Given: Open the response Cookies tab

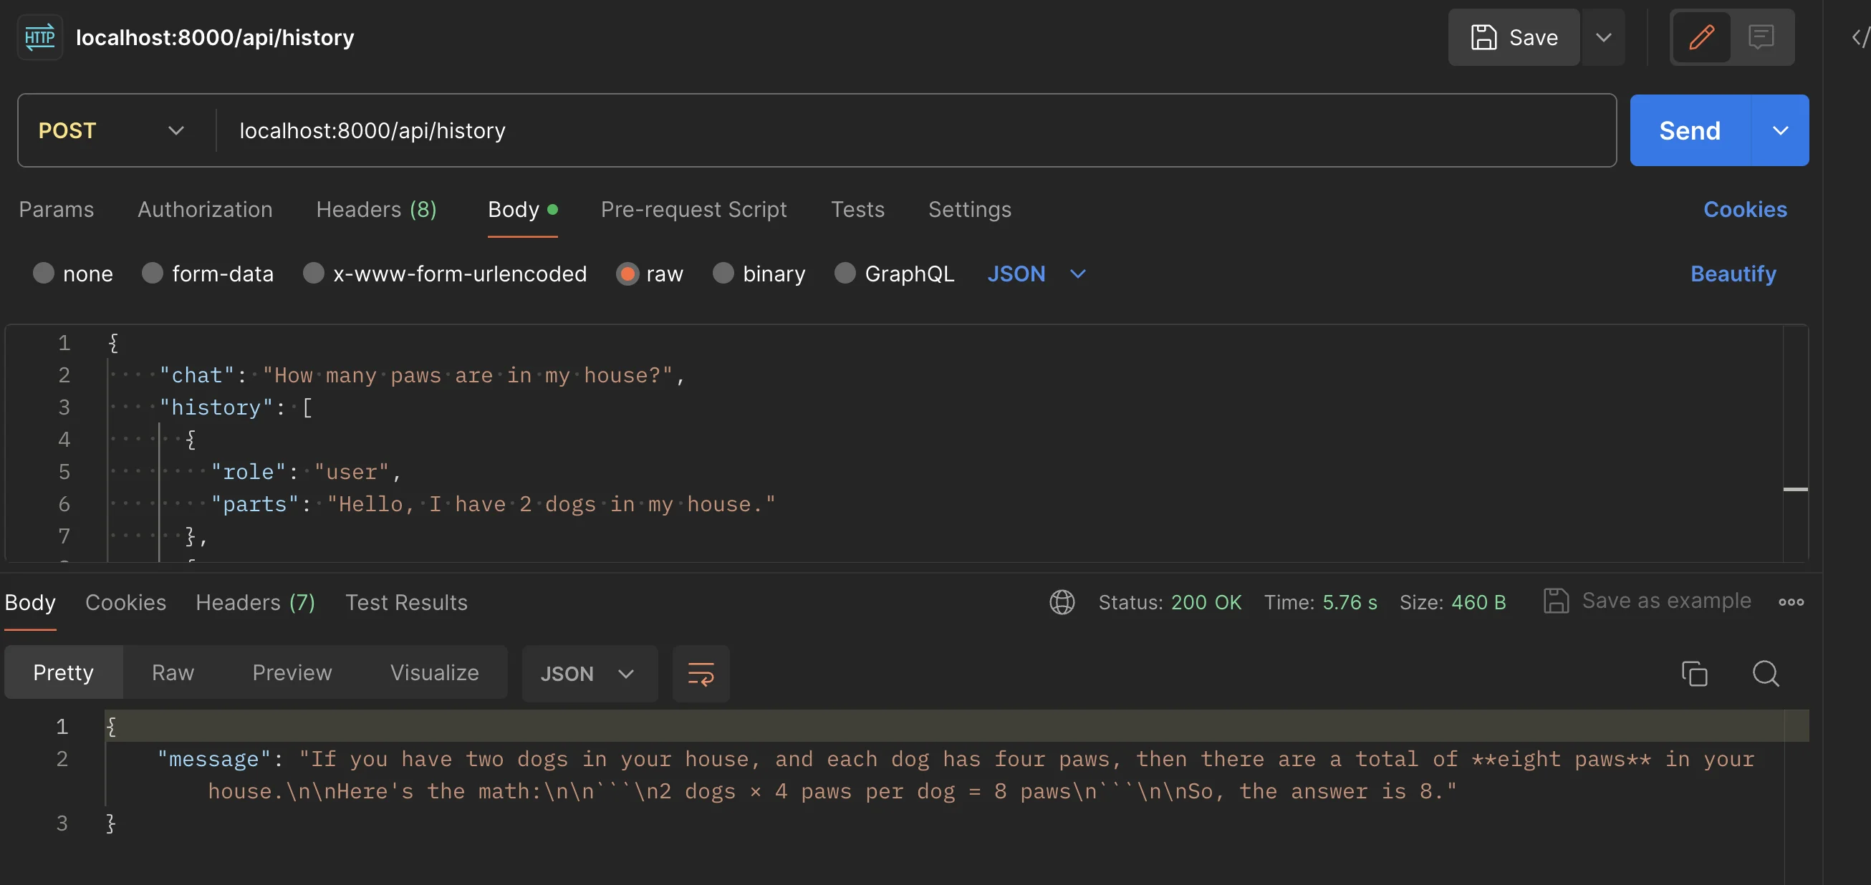Looking at the screenshot, I should click(x=125, y=603).
